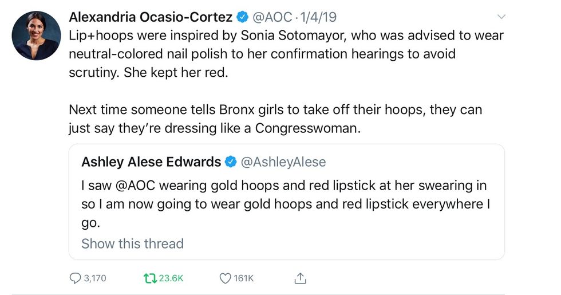The width and height of the screenshot is (561, 295).
Task: Select Show this thread
Action: tap(132, 243)
